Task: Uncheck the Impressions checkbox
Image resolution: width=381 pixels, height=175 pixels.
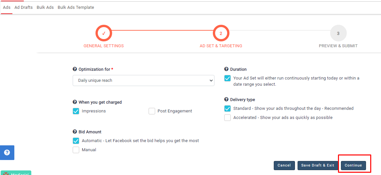Action: click(76, 111)
